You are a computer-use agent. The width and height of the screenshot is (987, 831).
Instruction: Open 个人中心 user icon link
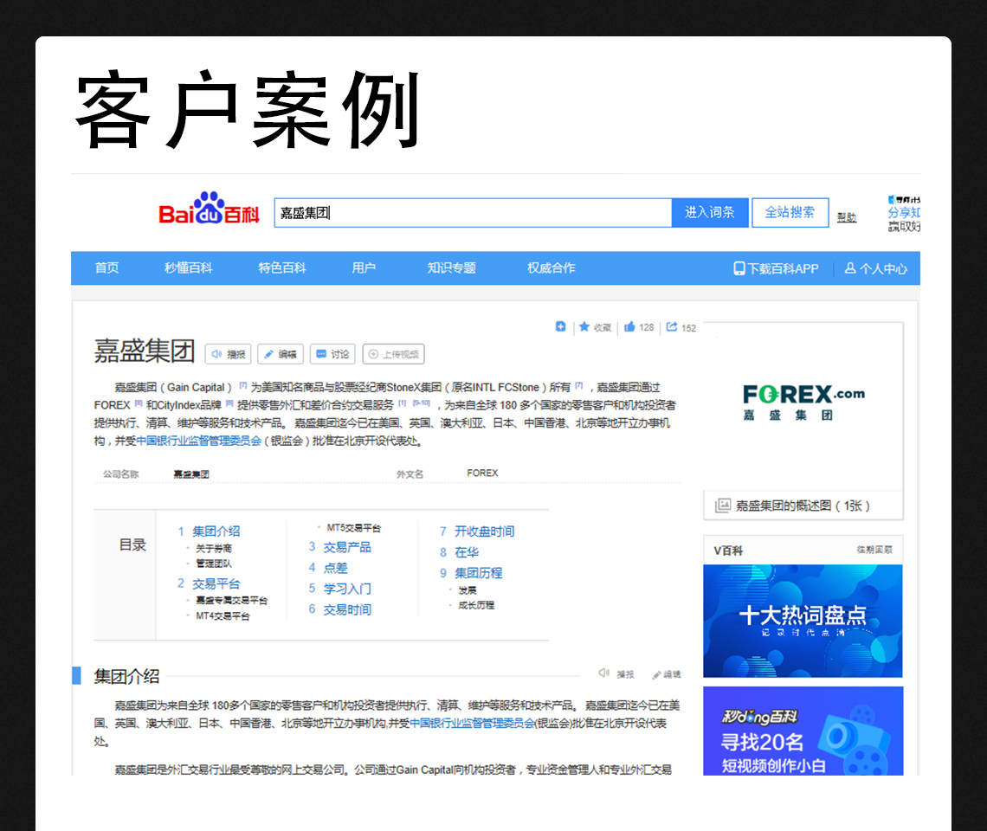pyautogui.click(x=875, y=269)
